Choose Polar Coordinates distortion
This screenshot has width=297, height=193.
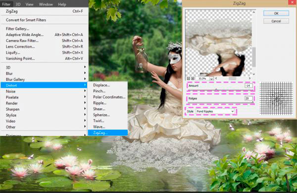tap(108, 97)
